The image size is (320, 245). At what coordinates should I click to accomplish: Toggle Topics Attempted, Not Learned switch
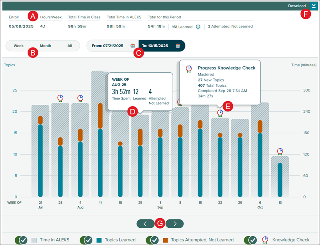153,240
